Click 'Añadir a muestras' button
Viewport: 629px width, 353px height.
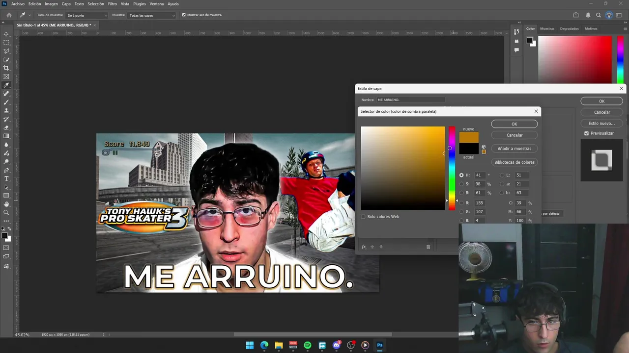click(x=514, y=149)
